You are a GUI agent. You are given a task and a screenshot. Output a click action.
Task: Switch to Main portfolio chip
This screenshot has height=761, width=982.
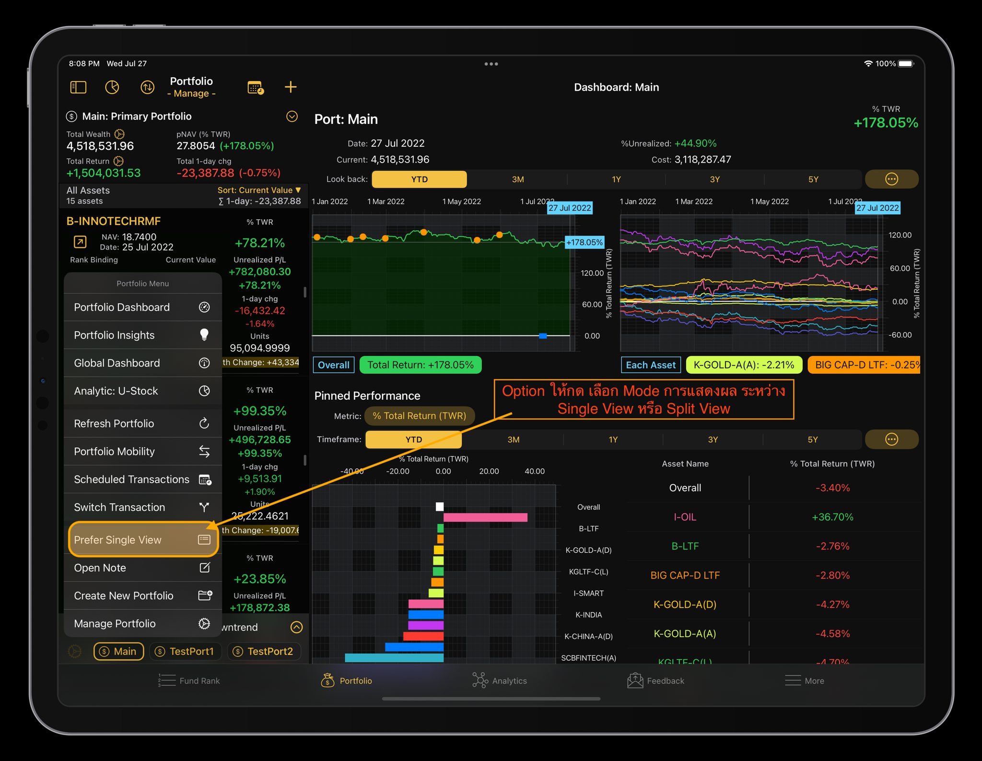click(118, 651)
